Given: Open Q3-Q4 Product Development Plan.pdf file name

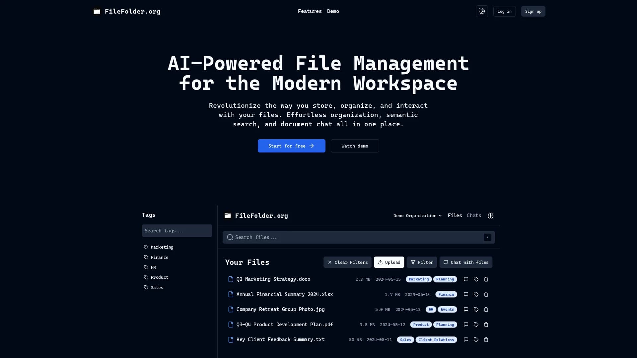Looking at the screenshot, I should [285, 325].
